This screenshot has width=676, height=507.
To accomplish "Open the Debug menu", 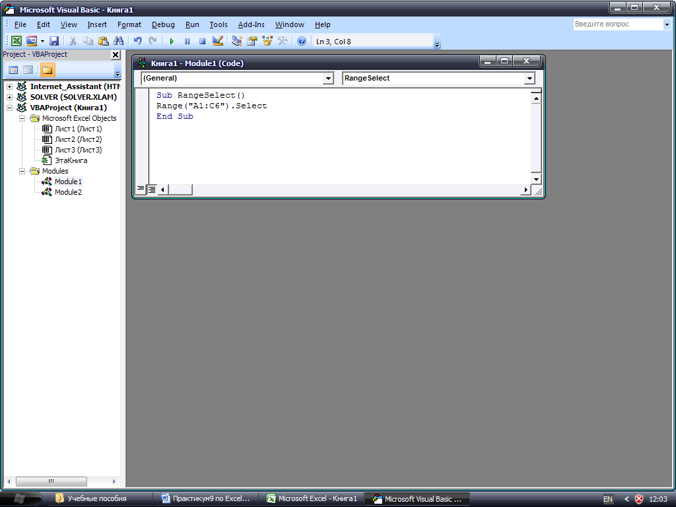I will 163,24.
